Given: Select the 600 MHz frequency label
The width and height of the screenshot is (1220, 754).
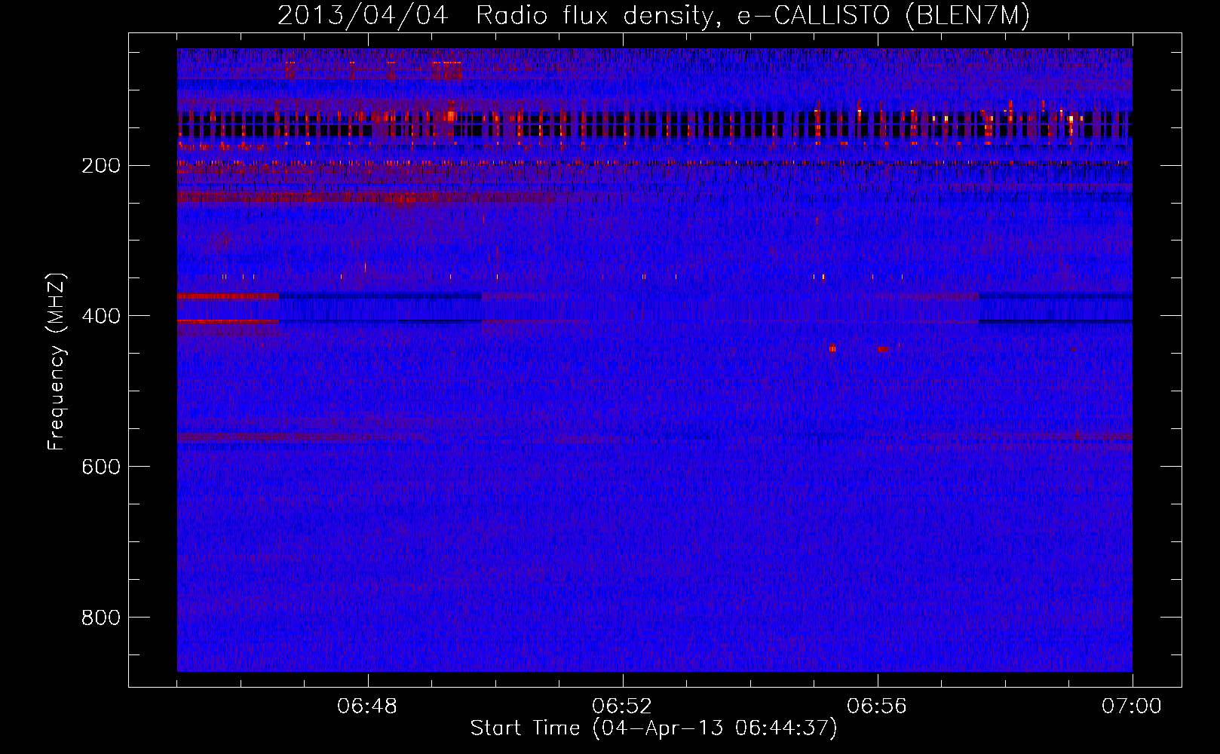Looking at the screenshot, I should (x=101, y=467).
